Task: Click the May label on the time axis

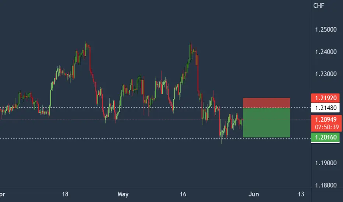Action: click(x=123, y=194)
